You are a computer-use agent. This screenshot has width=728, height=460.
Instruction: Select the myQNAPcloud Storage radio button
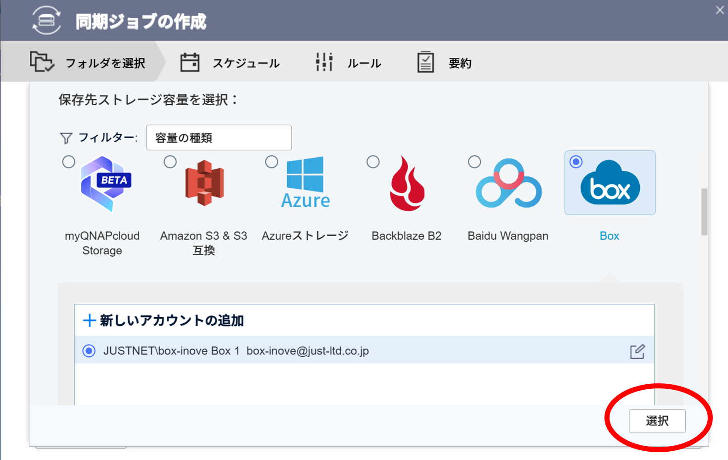point(69,162)
